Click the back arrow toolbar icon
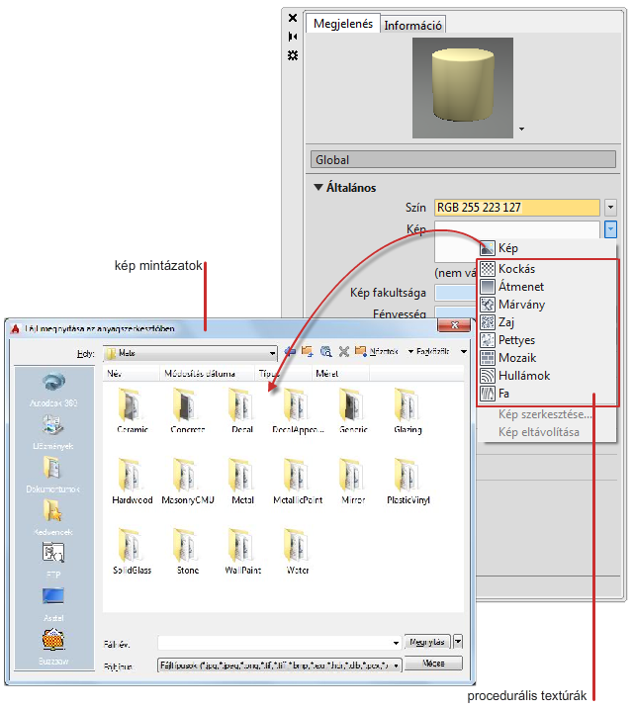 [x=290, y=351]
